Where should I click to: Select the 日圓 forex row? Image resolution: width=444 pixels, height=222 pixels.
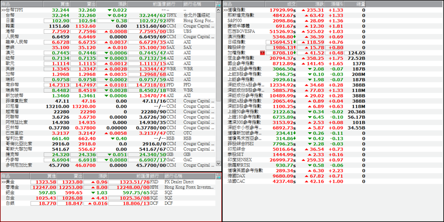point(108,21)
